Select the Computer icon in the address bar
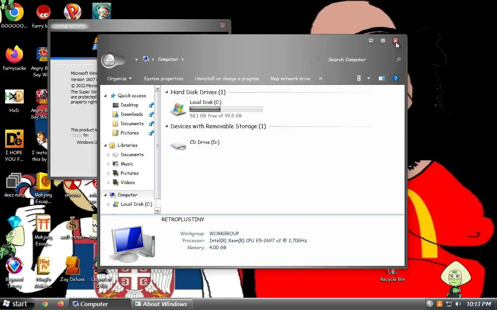The width and height of the screenshot is (497, 310). click(146, 59)
